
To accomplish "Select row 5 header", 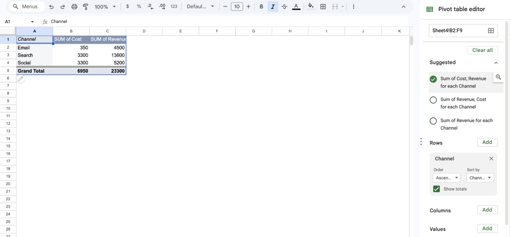I will pyautogui.click(x=8, y=71).
